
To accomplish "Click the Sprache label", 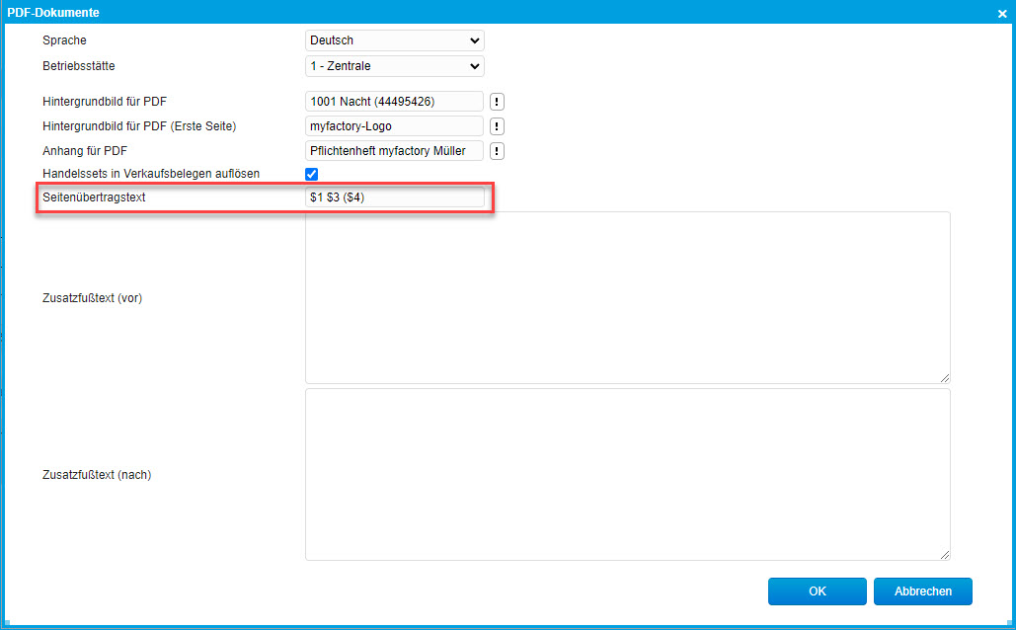I will pyautogui.click(x=64, y=40).
